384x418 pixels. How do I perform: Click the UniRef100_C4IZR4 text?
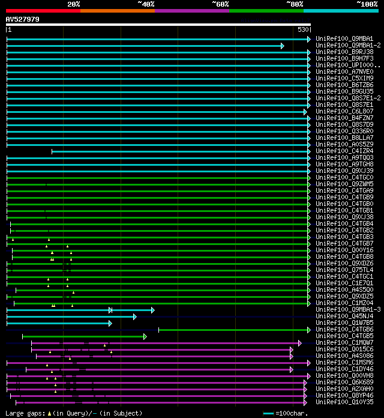click(344, 151)
